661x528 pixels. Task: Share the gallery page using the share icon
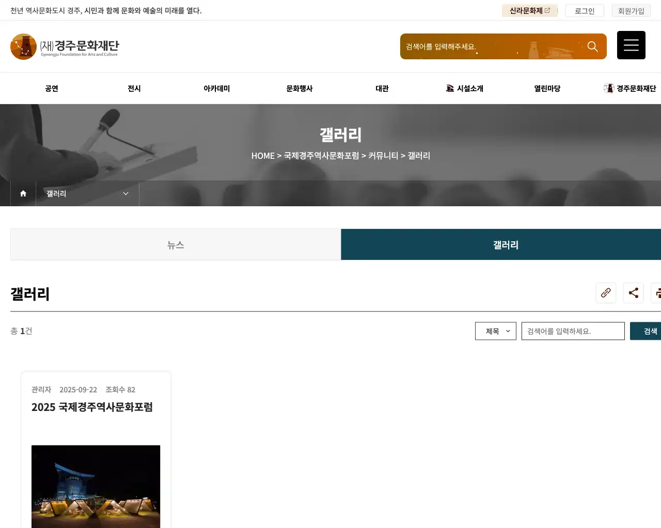[x=633, y=293]
